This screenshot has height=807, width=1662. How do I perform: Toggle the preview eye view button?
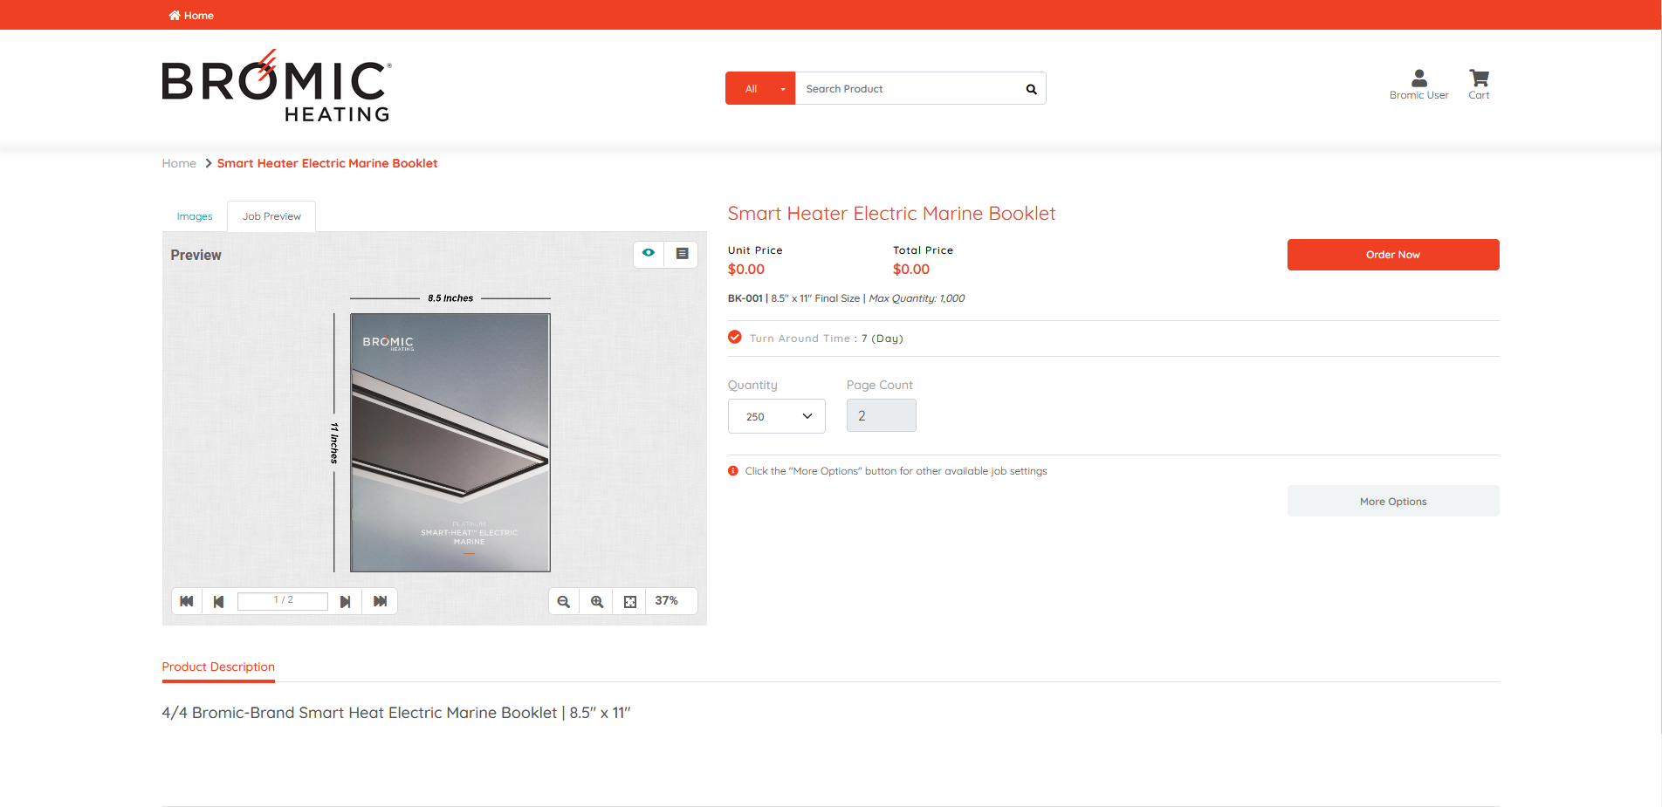pyautogui.click(x=649, y=253)
